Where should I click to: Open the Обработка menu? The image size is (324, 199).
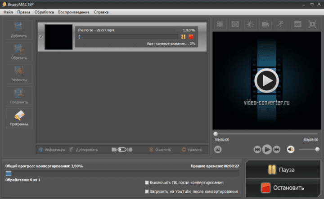(44, 12)
